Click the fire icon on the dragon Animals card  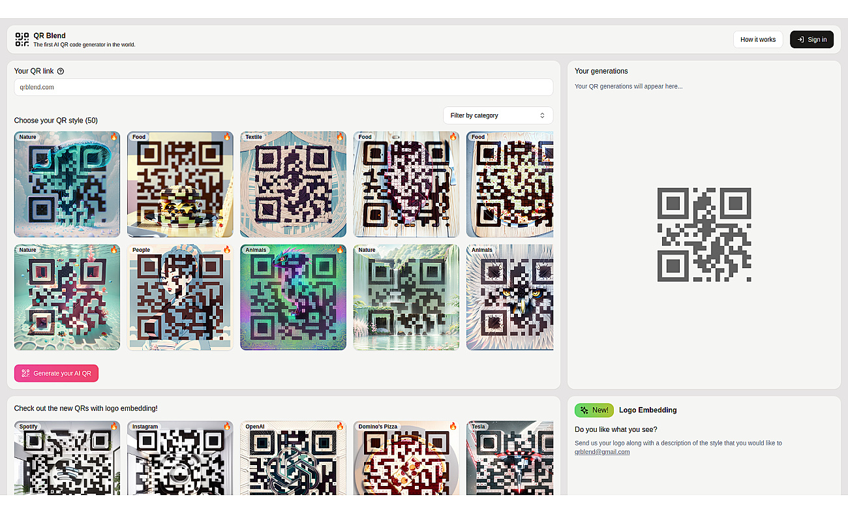click(x=340, y=250)
